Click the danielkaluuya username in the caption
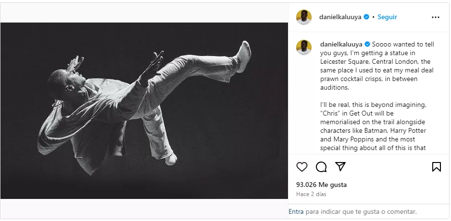This screenshot has height=221, width=451. [340, 44]
